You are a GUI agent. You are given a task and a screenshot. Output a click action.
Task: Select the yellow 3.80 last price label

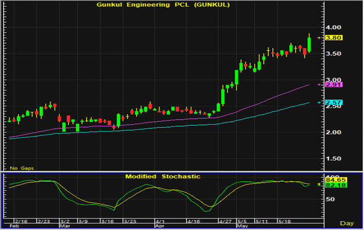pos(334,38)
